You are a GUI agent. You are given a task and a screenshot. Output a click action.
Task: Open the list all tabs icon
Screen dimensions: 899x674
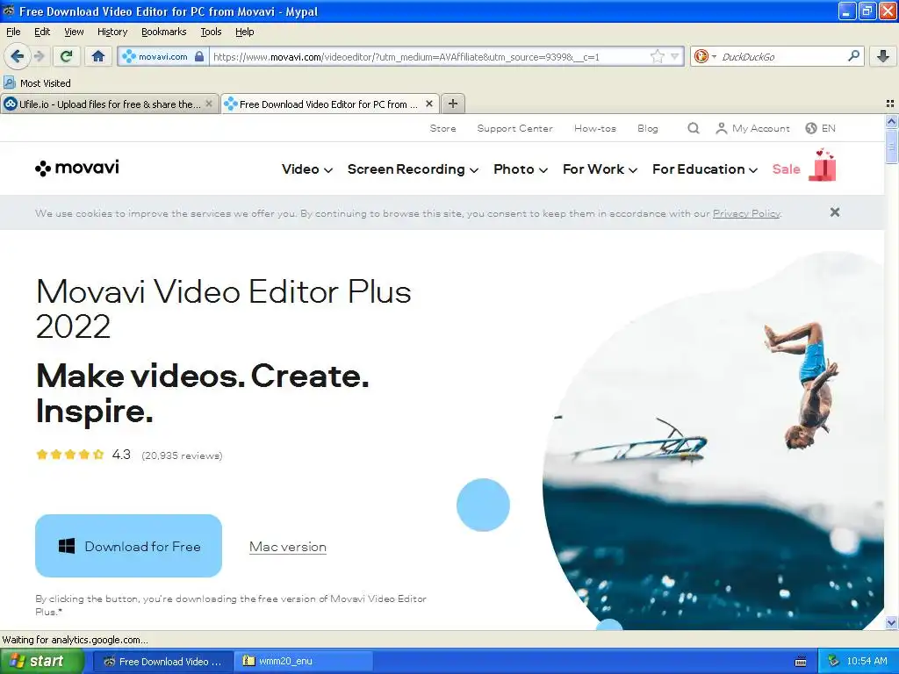[890, 104]
